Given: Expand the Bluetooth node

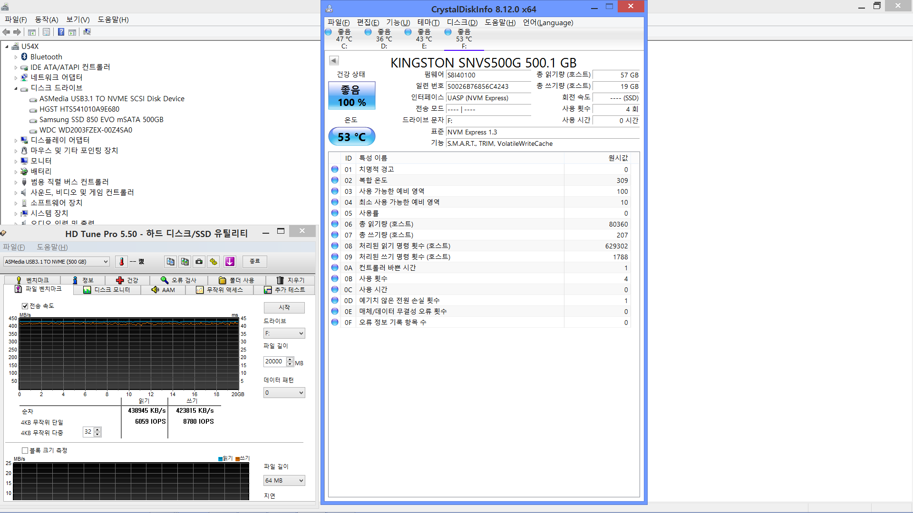Looking at the screenshot, I should 16,57.
